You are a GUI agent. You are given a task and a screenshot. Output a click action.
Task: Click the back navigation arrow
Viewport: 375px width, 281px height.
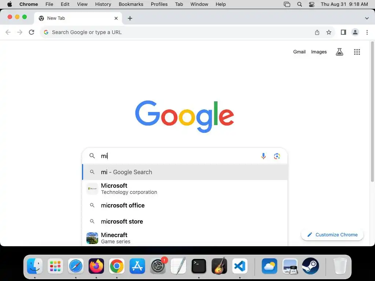tap(8, 32)
